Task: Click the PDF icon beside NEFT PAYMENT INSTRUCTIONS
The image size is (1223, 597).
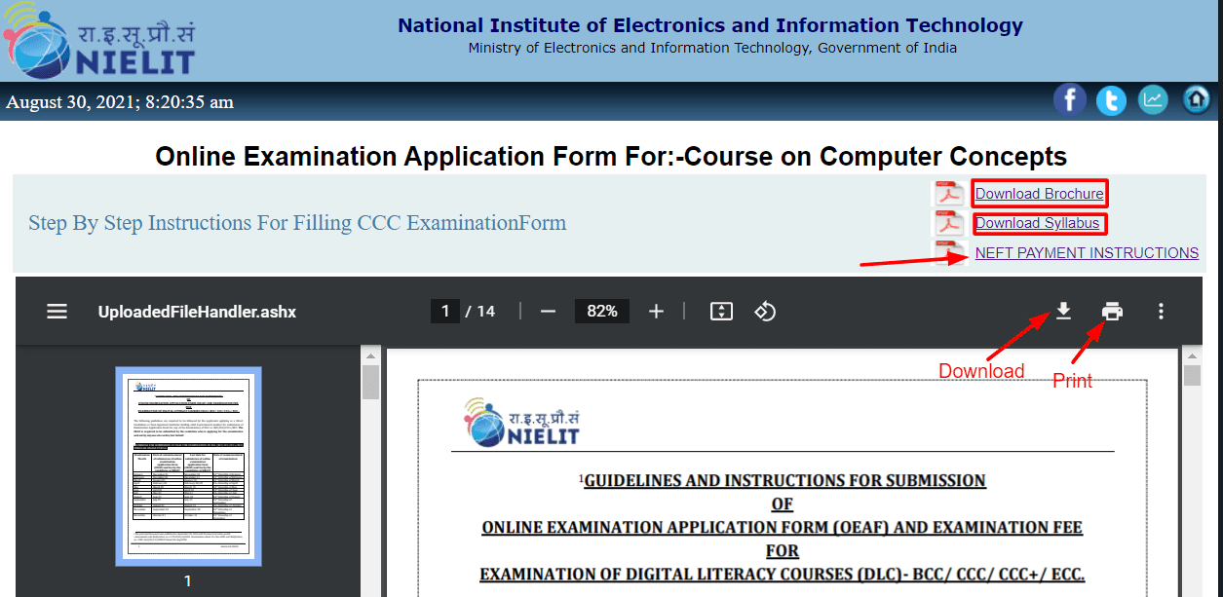Action: [947, 252]
